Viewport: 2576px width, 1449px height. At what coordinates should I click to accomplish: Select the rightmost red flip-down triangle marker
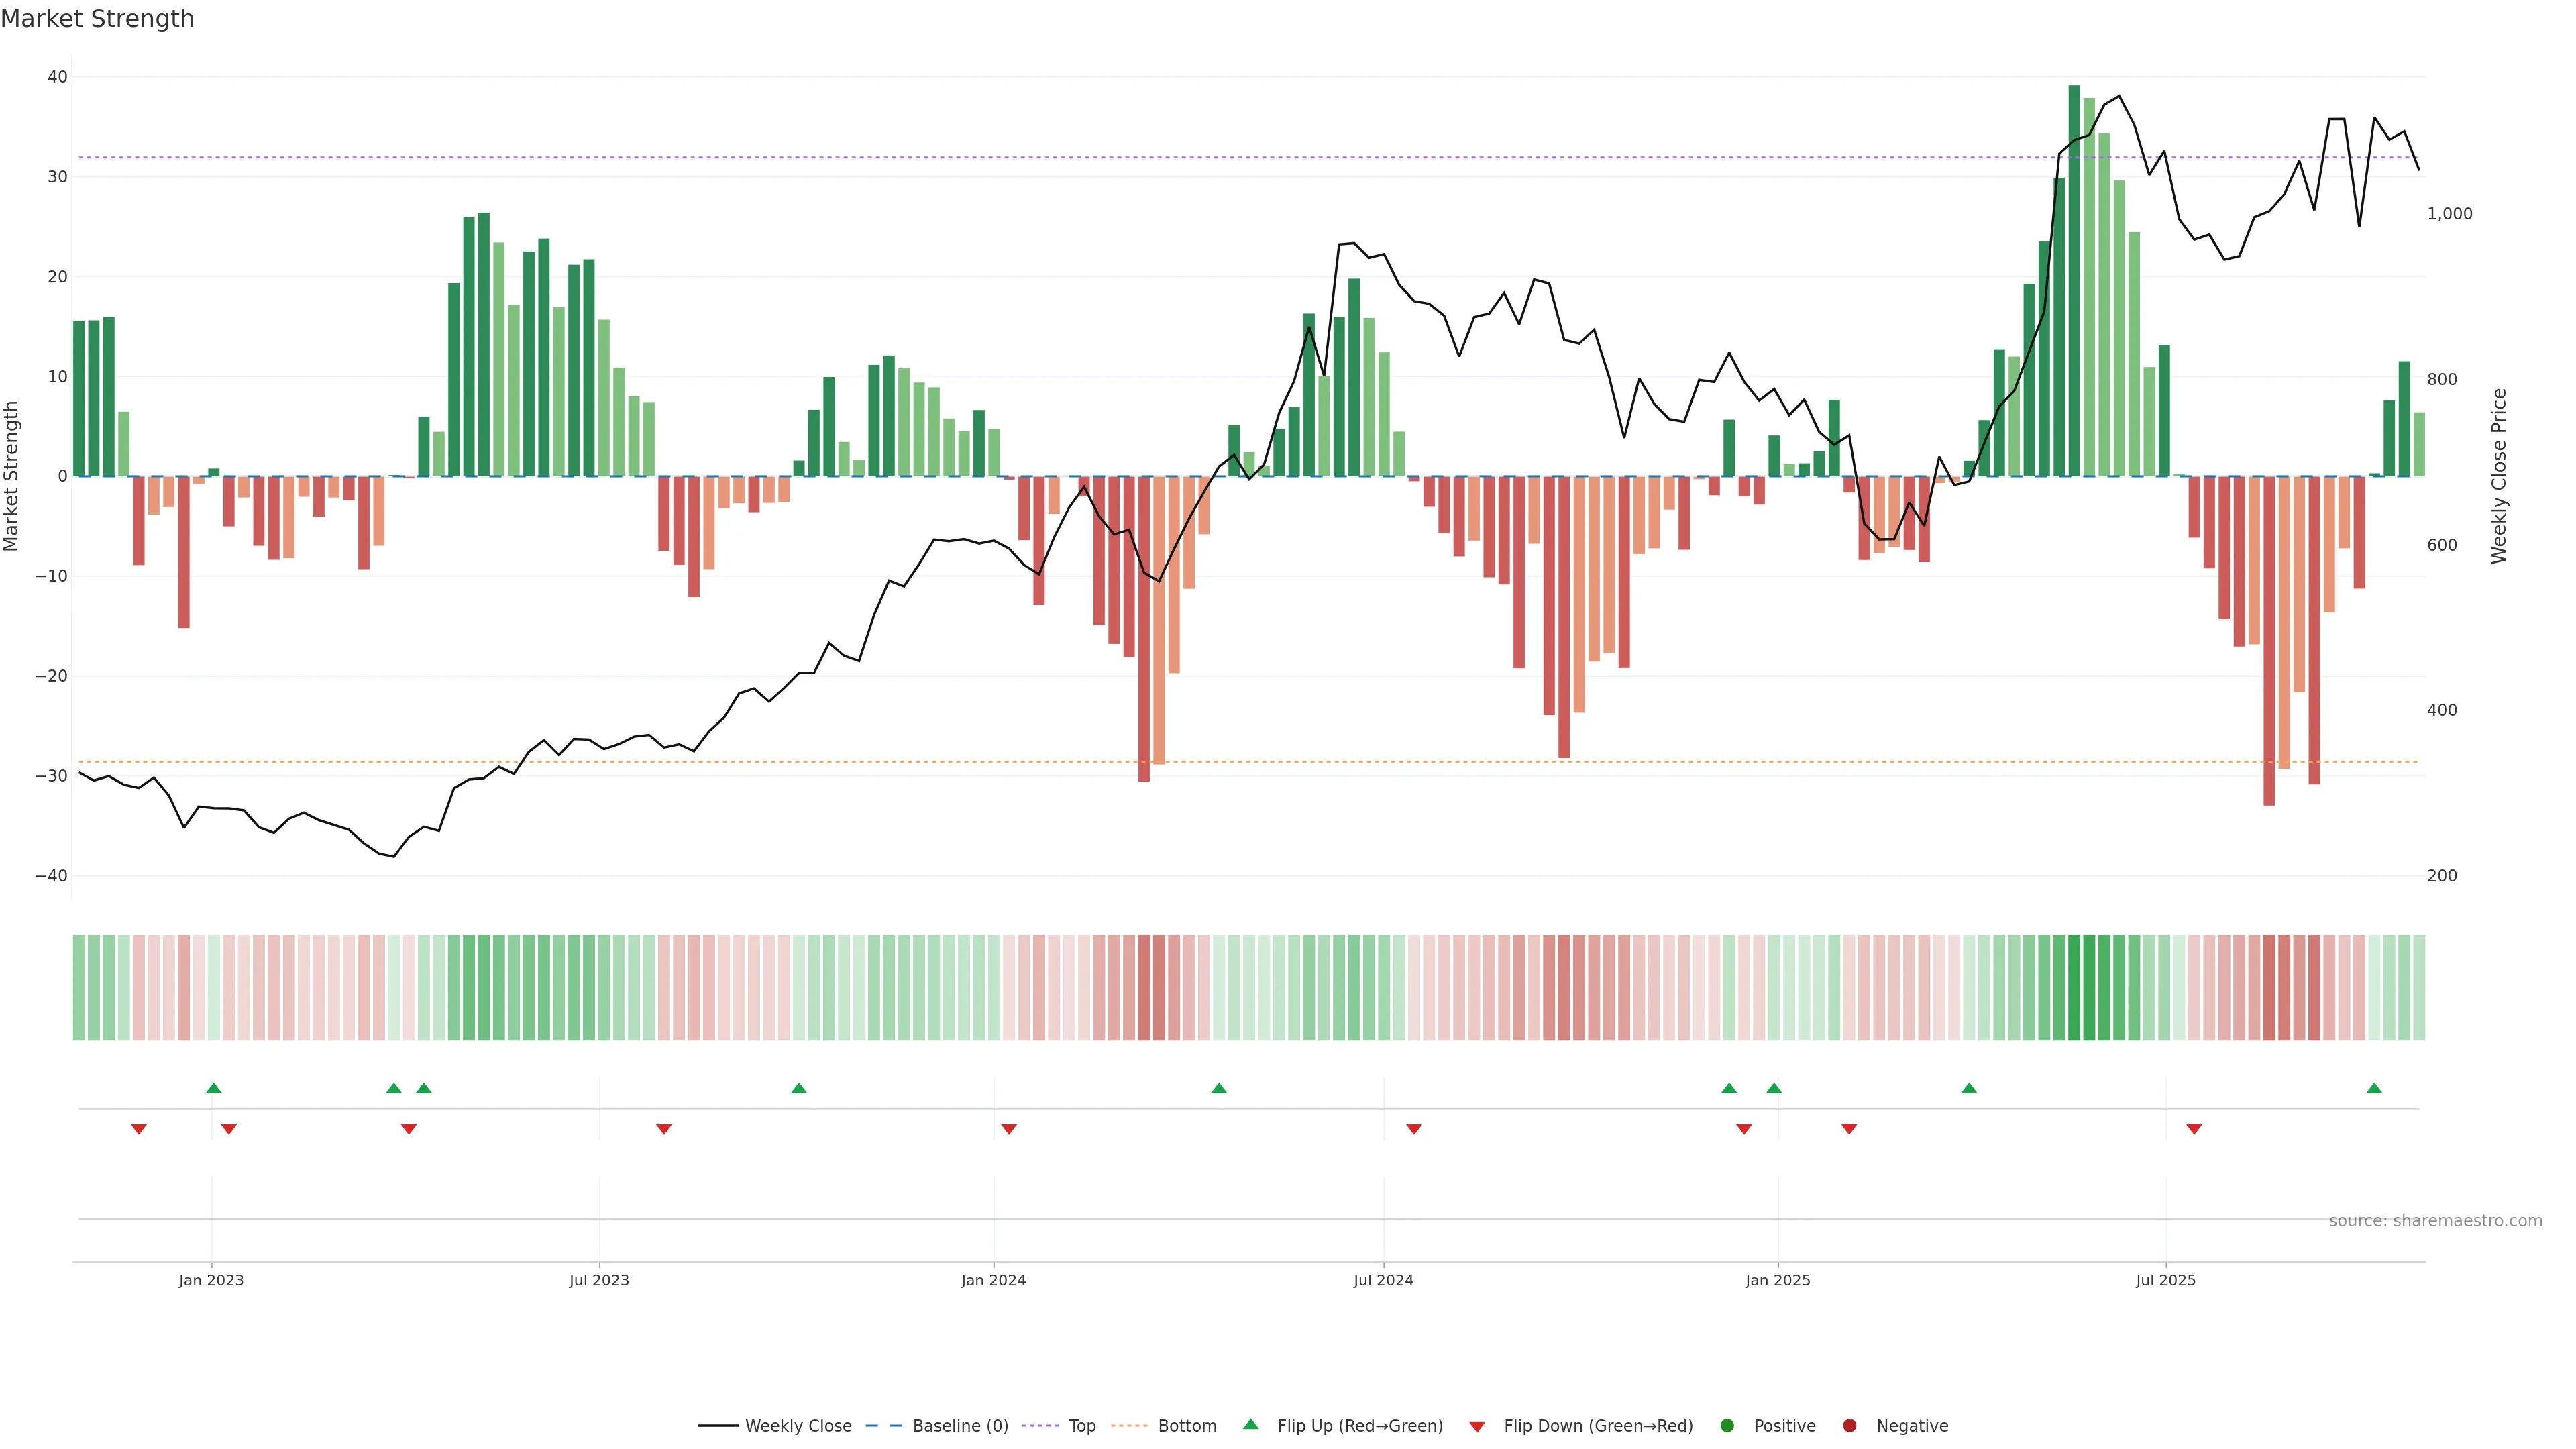pos(2194,1129)
